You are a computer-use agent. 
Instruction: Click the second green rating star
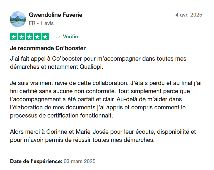tap(22, 37)
